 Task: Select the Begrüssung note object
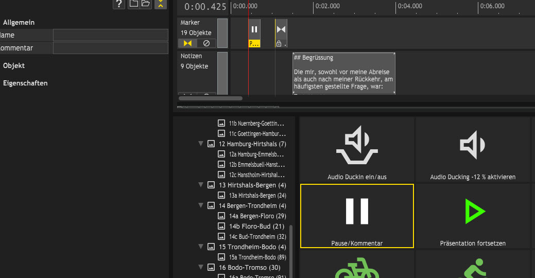[344, 73]
